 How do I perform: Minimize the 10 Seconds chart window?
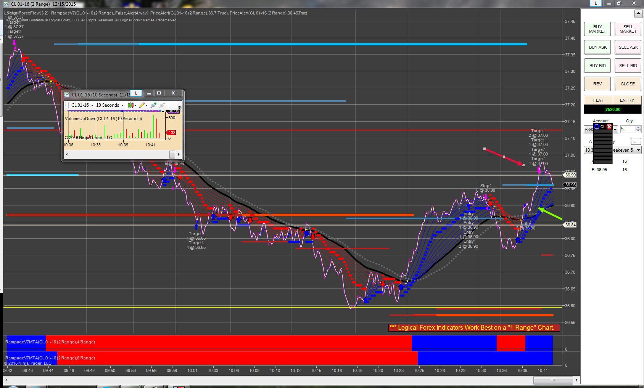click(148, 93)
